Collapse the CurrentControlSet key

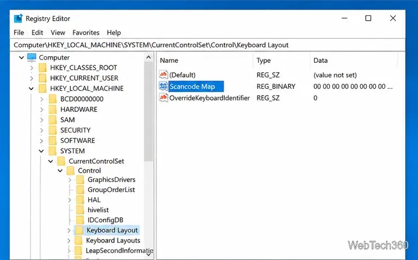51,161
